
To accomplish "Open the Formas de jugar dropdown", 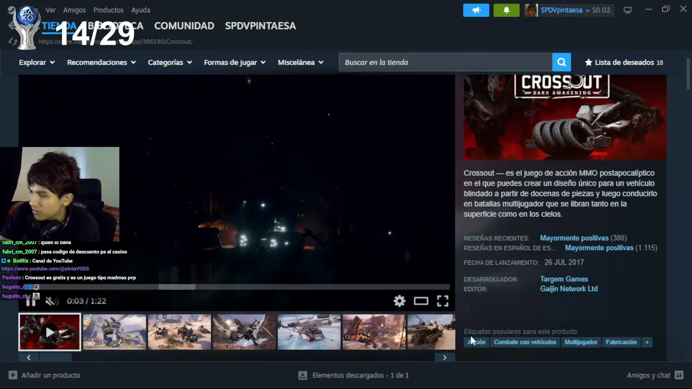I will [x=235, y=62].
